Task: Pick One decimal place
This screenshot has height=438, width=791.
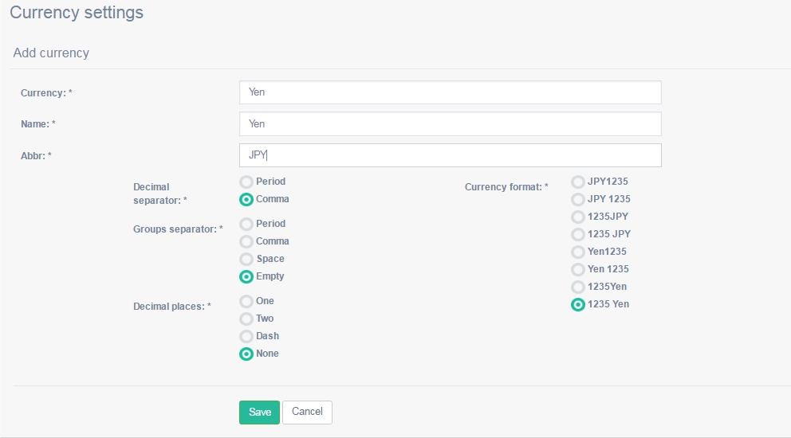Action: click(246, 301)
